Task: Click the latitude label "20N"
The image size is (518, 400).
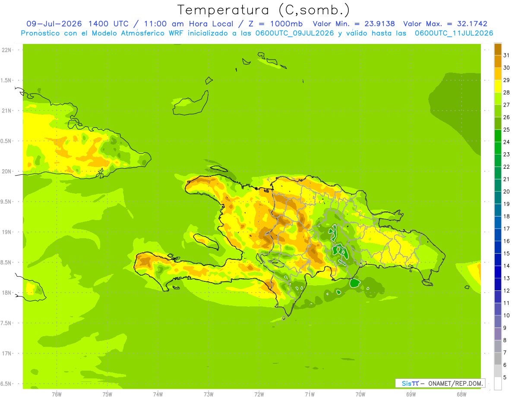Action: [x=6, y=171]
